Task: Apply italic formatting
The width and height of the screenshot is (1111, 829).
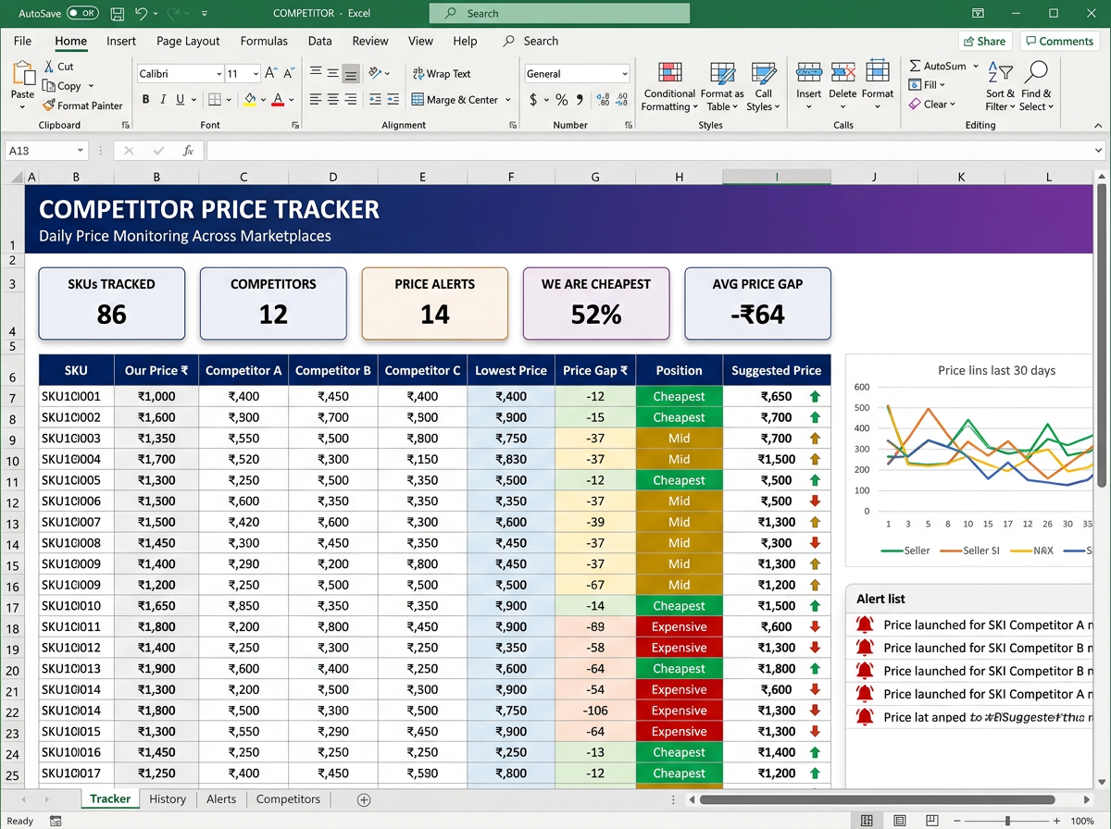Action: [x=163, y=99]
